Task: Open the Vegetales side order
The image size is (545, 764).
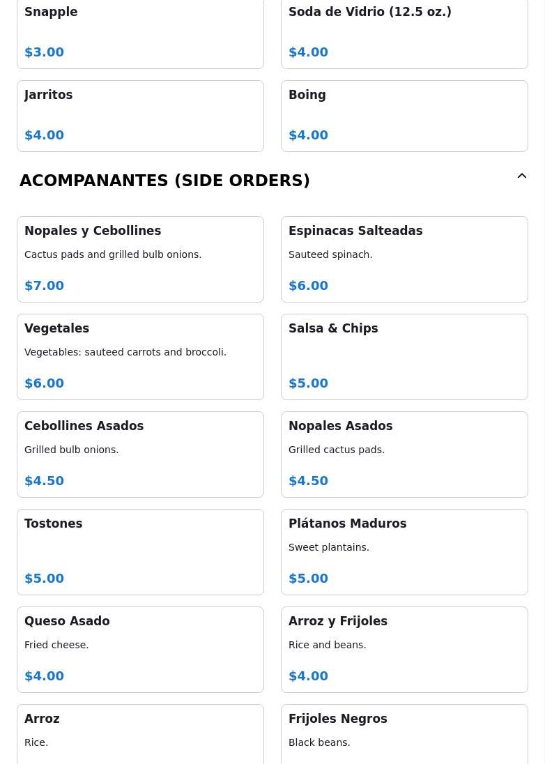Action: [x=140, y=356]
